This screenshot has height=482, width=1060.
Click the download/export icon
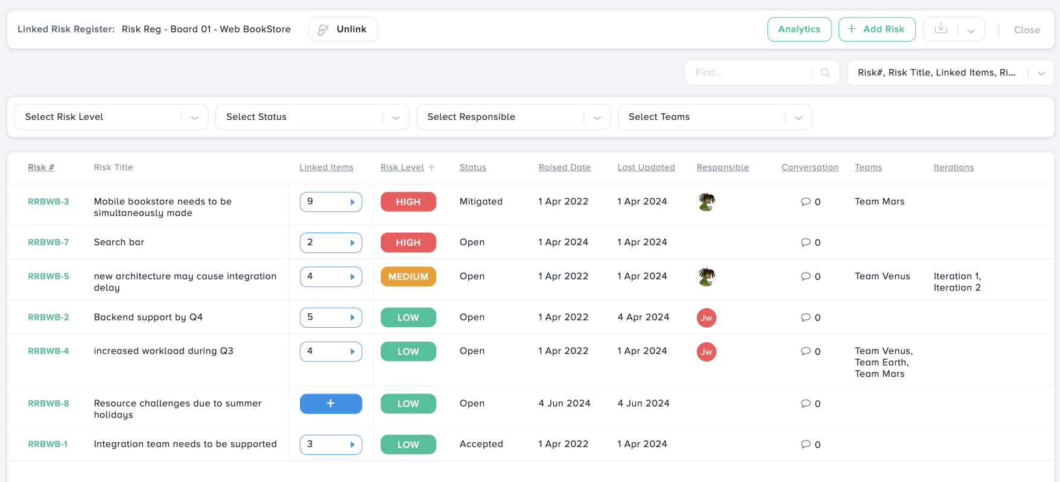(x=941, y=29)
